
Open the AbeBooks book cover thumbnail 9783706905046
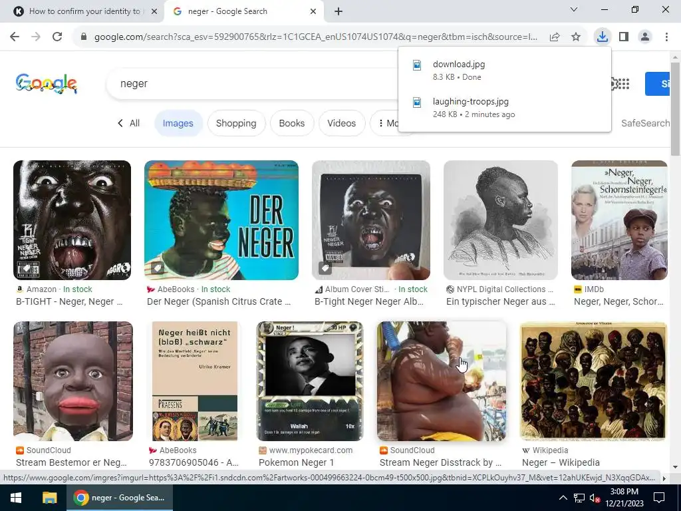click(x=195, y=381)
